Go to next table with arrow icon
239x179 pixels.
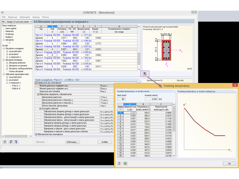(16, 142)
